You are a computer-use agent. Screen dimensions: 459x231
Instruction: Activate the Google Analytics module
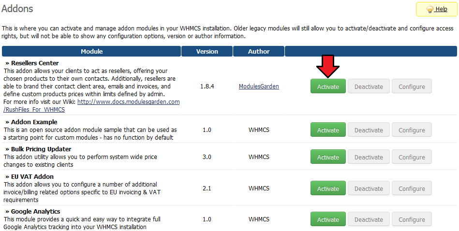tap(328, 219)
